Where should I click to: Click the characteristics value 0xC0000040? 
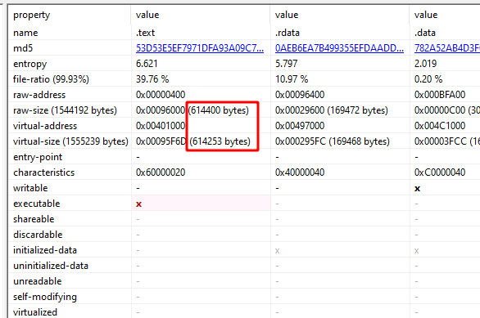pyautogui.click(x=440, y=172)
